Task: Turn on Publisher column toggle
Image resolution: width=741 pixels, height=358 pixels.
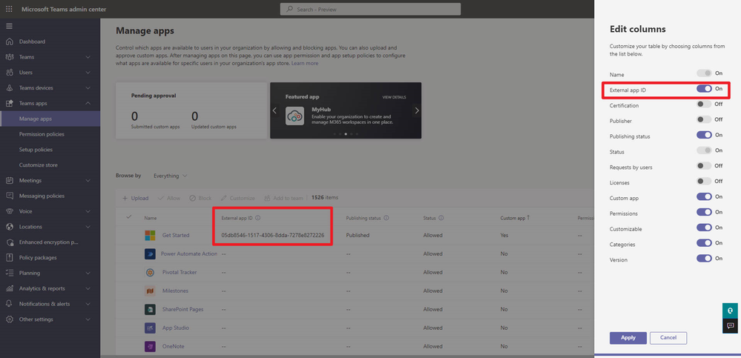Action: pyautogui.click(x=704, y=119)
